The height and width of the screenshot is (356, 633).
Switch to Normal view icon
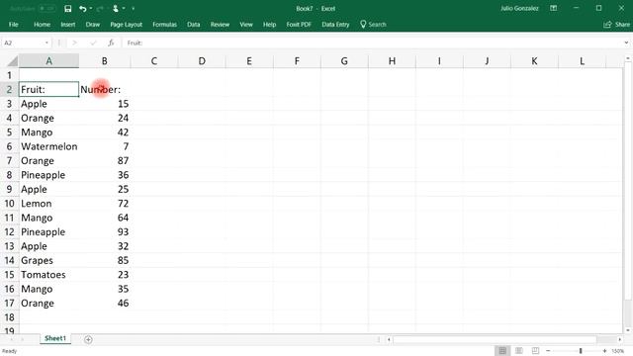502,351
